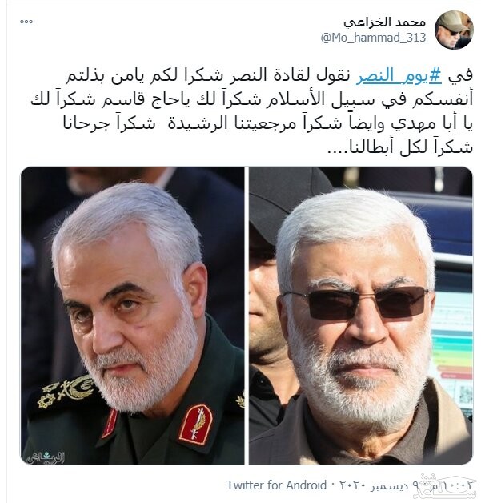The height and width of the screenshot is (503, 481).
Task: Click the round profile avatar picture
Action: tap(454, 30)
